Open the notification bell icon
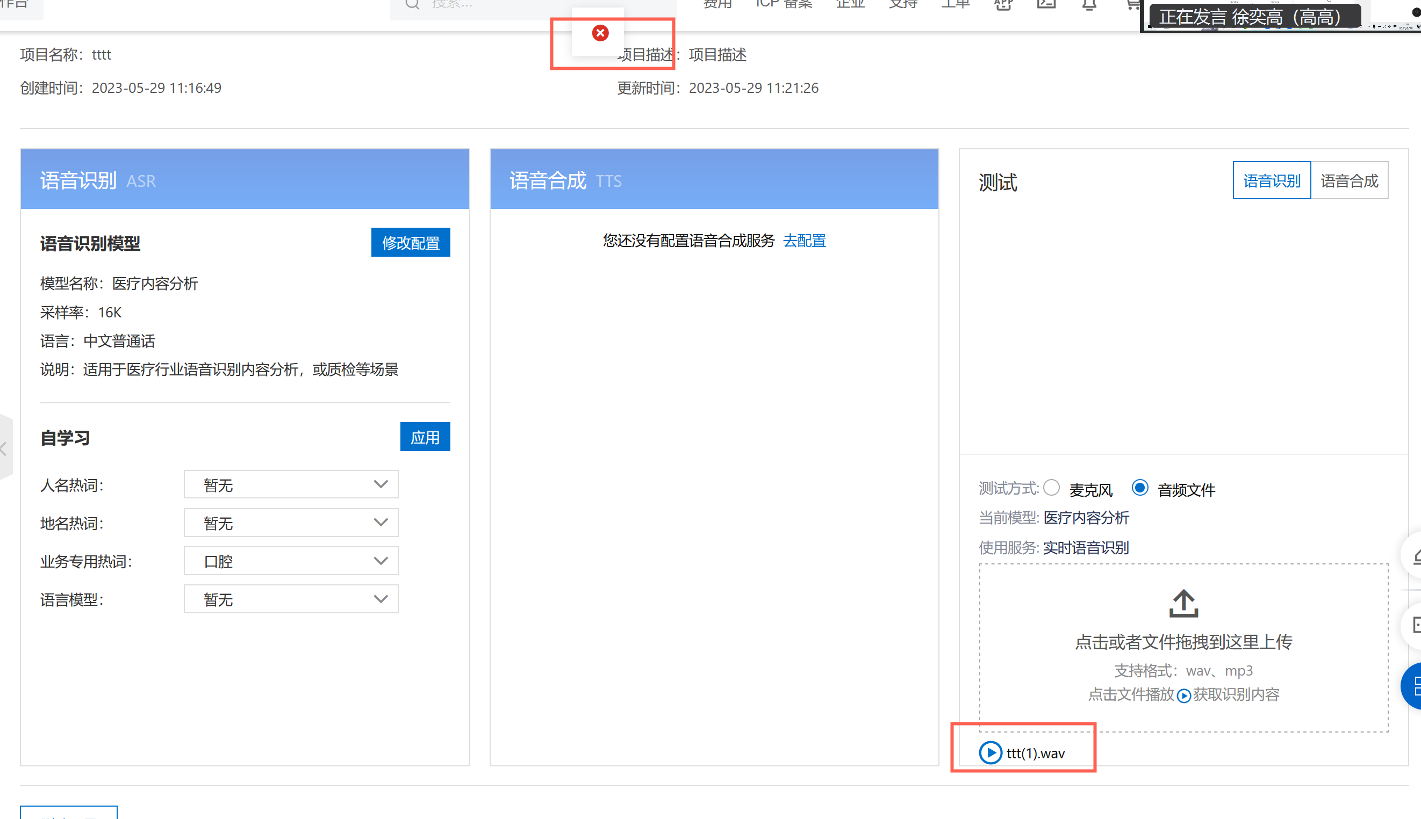Viewport: 1421px width, 819px height. pyautogui.click(x=1088, y=4)
